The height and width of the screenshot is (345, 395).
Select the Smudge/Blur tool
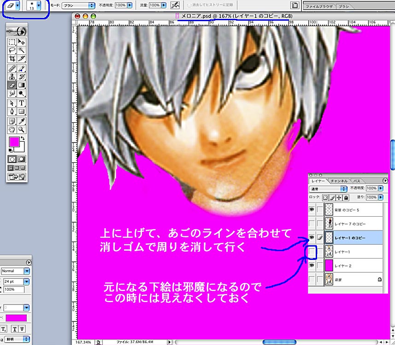pyautogui.click(x=12, y=94)
